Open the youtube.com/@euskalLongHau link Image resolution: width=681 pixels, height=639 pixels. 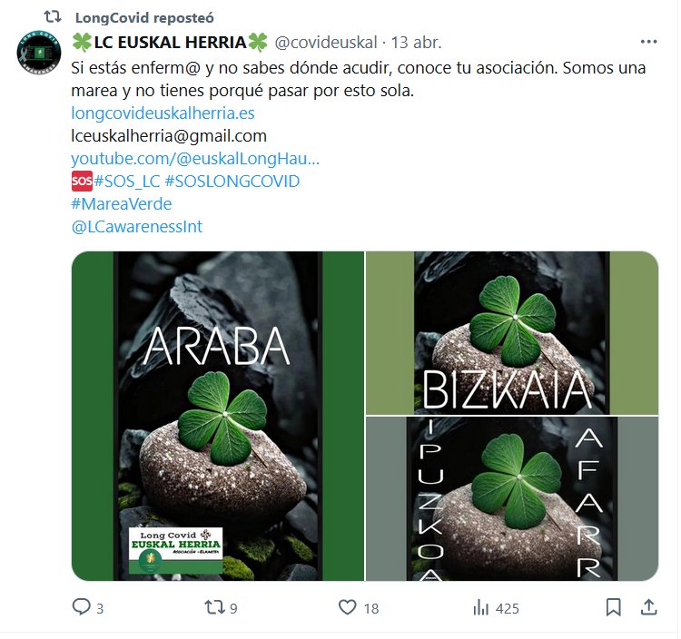click(x=195, y=159)
